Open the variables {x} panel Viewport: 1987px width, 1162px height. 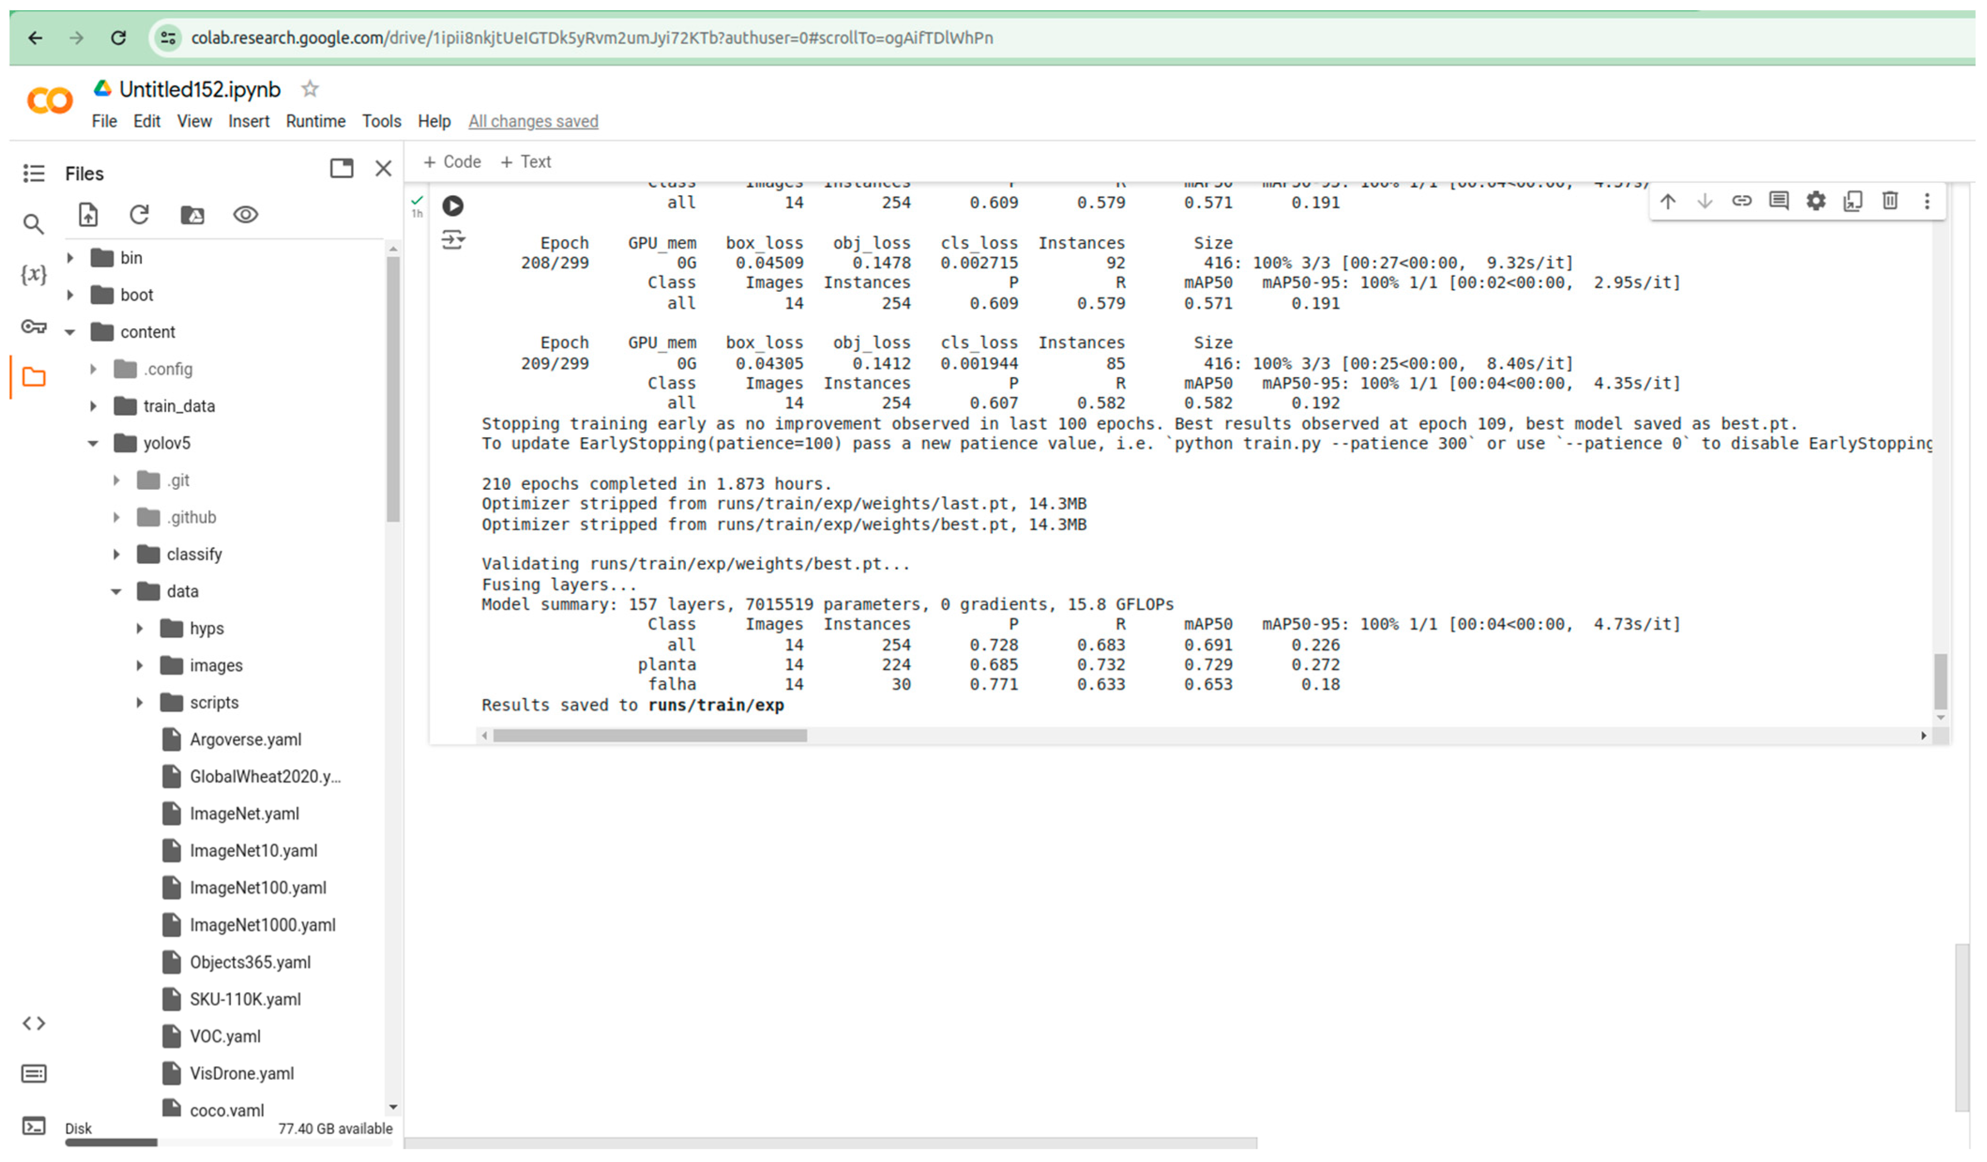[33, 274]
